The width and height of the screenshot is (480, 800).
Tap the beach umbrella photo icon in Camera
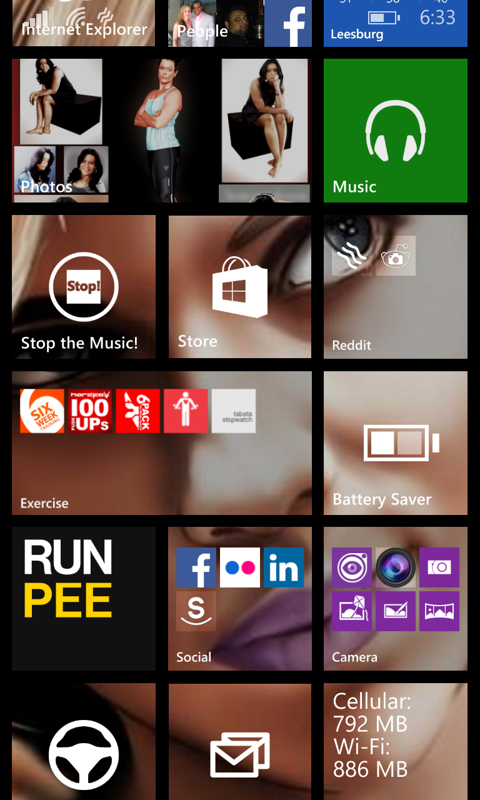coord(352,611)
